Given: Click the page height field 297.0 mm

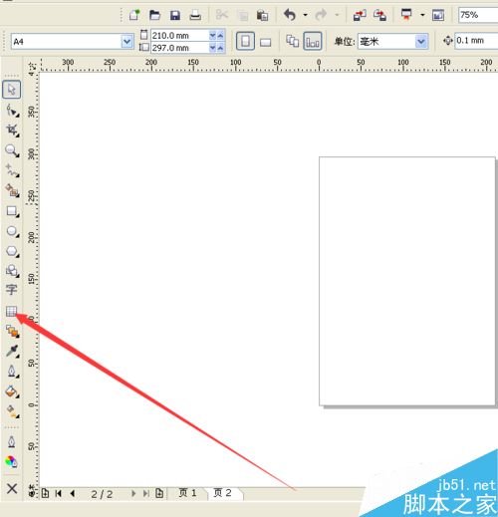Looking at the screenshot, I should click(x=179, y=48).
